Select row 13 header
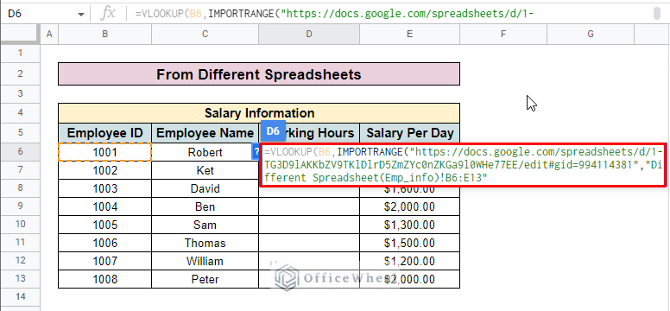The width and height of the screenshot is (670, 311). (x=20, y=279)
